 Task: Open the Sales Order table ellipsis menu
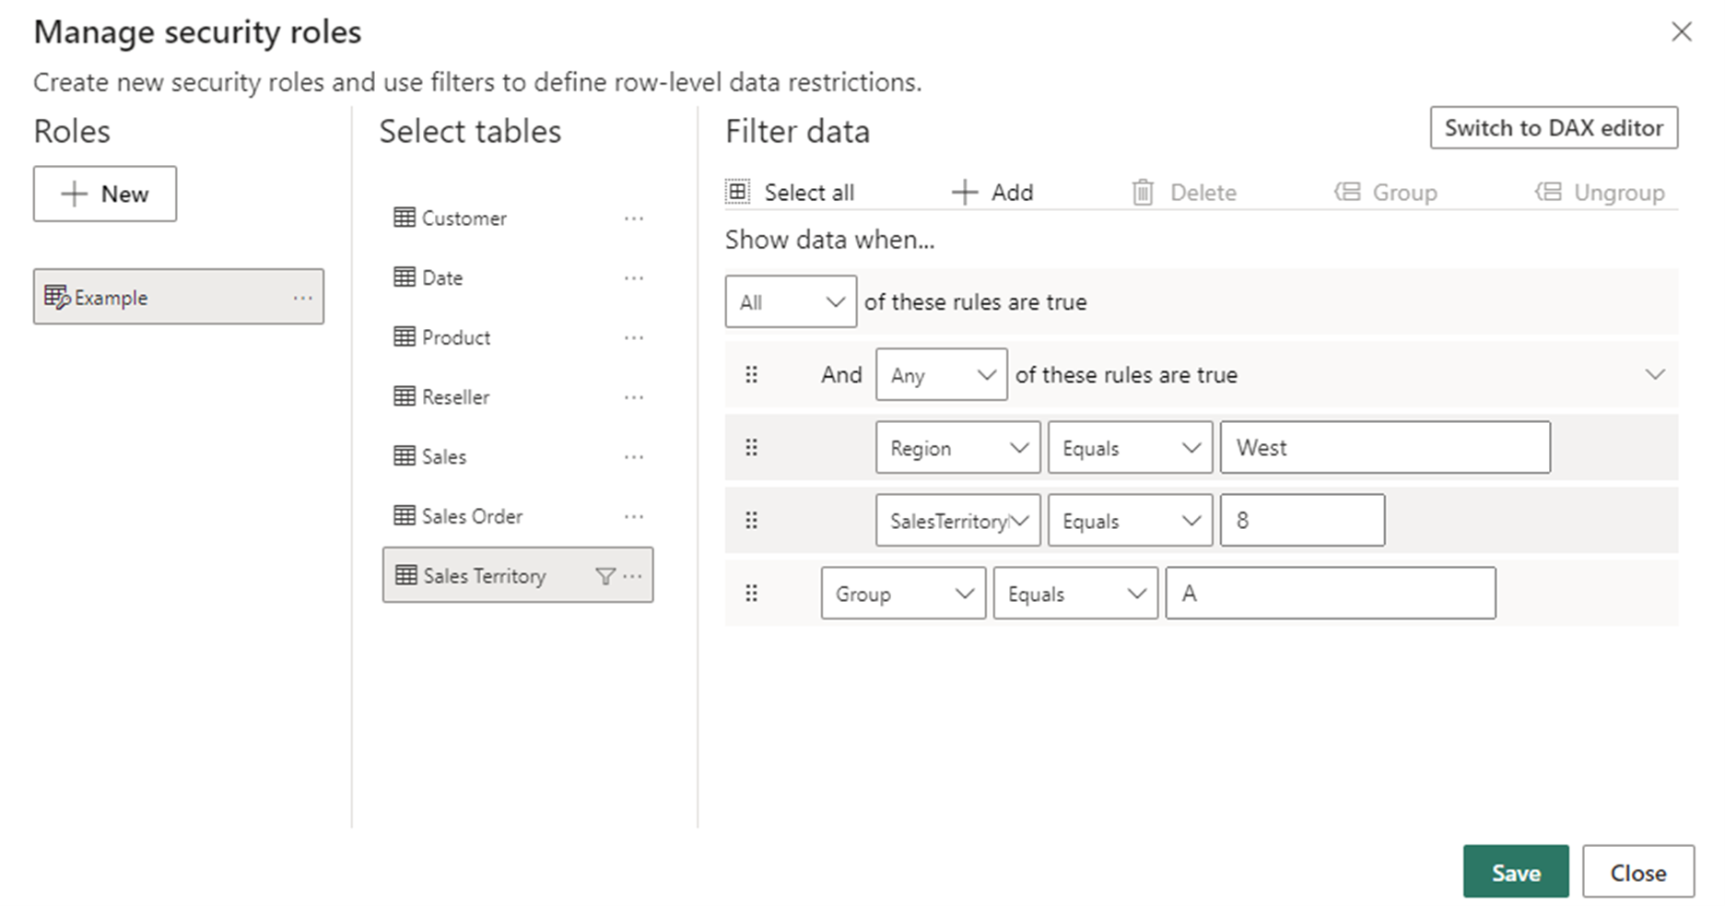633,516
